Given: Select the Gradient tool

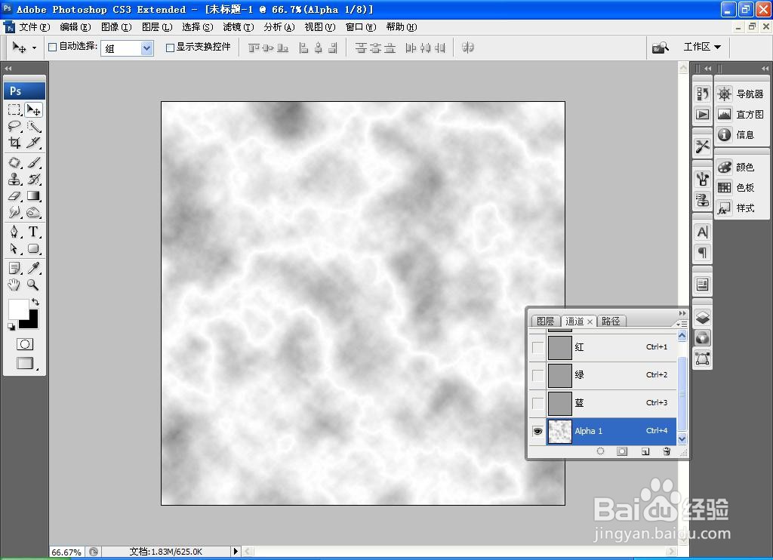Looking at the screenshot, I should [33, 195].
